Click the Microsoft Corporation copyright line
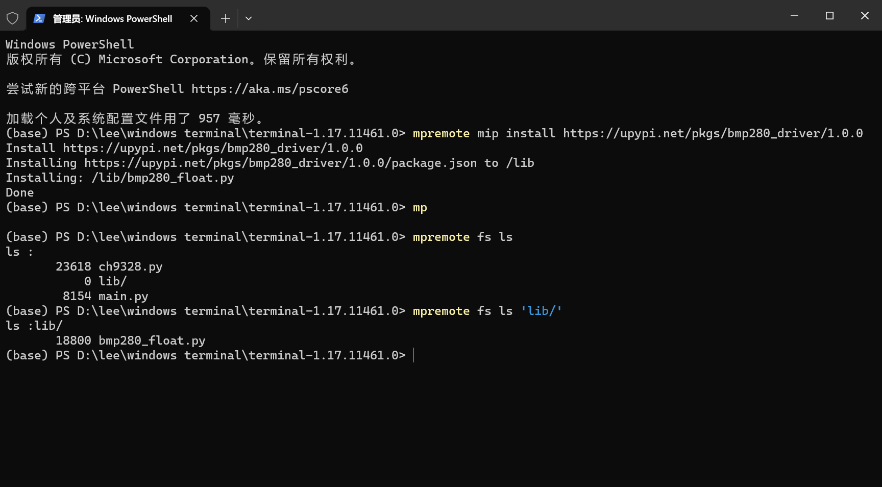Image resolution: width=882 pixels, height=487 pixels. click(181, 59)
